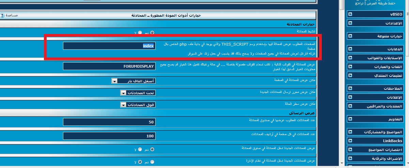
Task: Click the arrow icon beside vBSEO
Action: coord(350,14)
